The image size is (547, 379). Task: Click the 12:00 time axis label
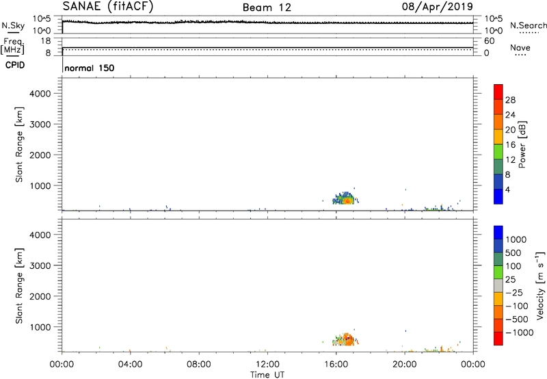point(267,365)
